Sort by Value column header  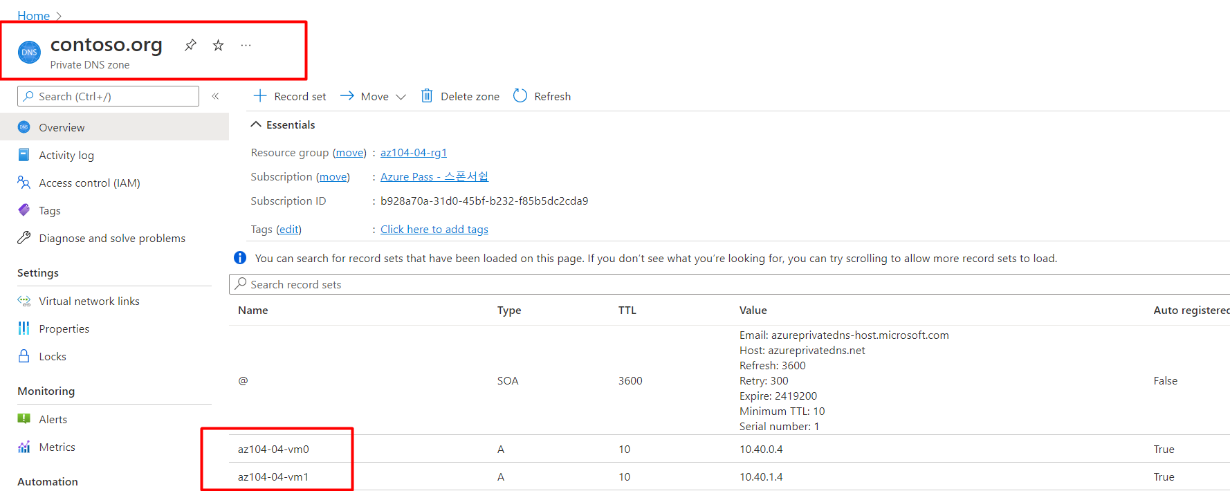tap(753, 310)
